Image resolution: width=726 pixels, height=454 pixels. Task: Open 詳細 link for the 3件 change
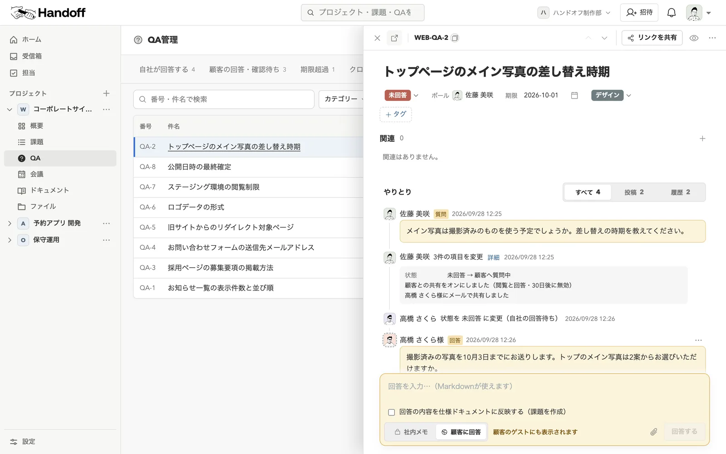(494, 257)
